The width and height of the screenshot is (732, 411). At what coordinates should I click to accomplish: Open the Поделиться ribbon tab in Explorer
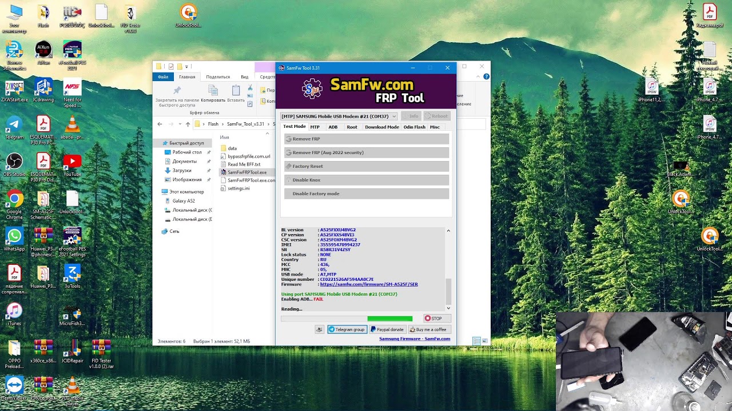coord(218,76)
